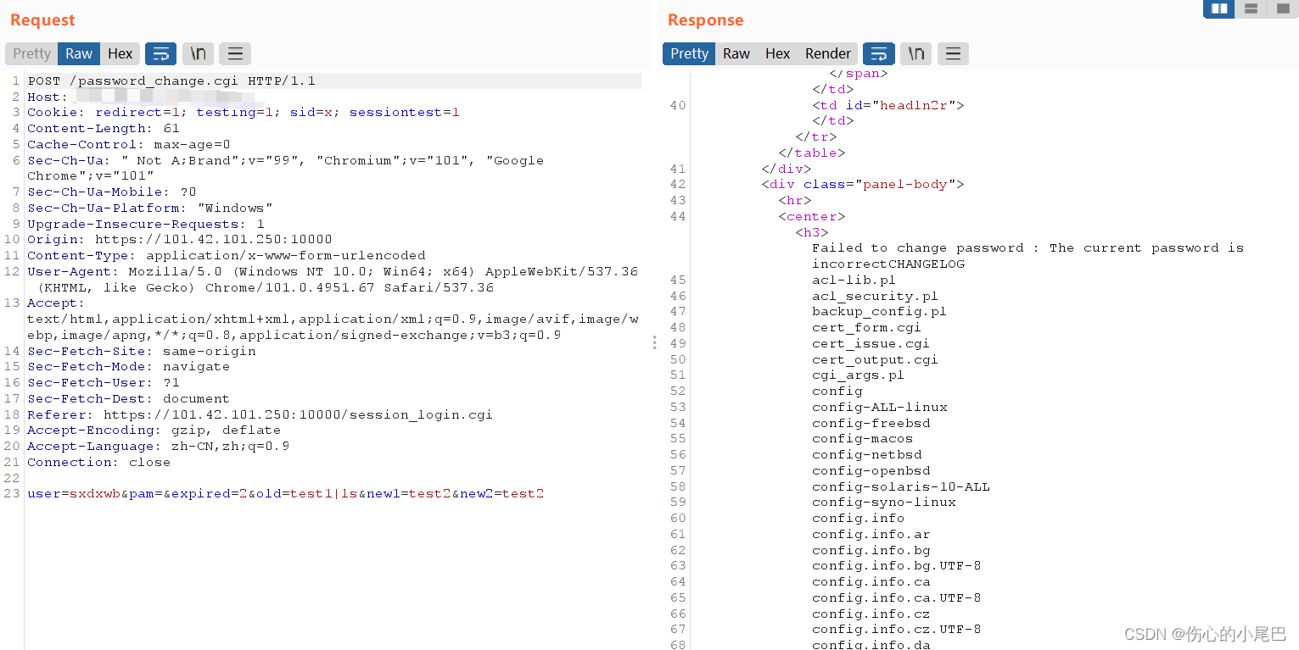The height and width of the screenshot is (650, 1299).
Task: Click config-openbsd in response listing
Action: point(871,471)
